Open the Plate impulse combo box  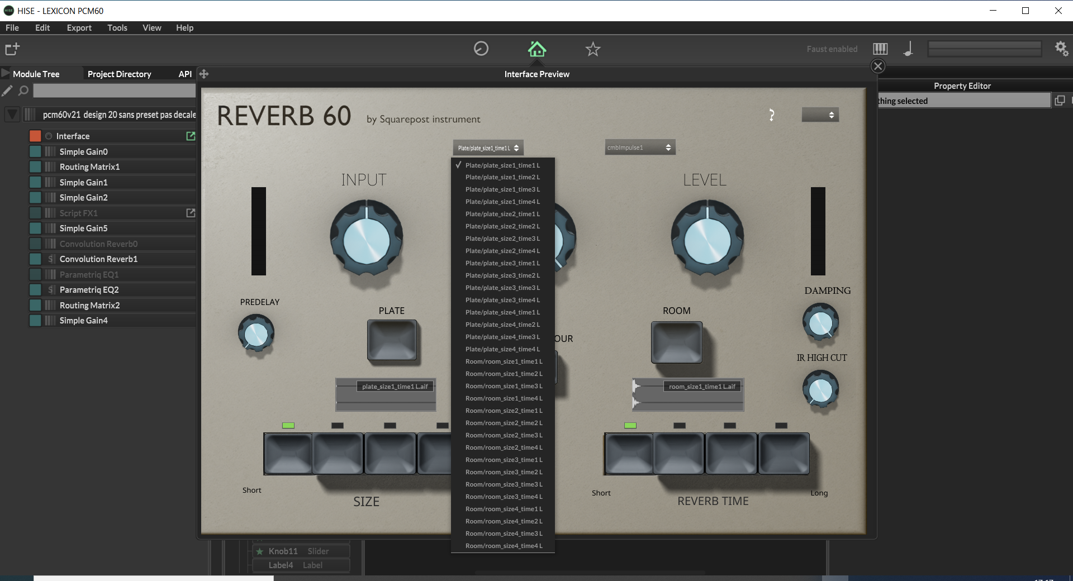tap(488, 148)
